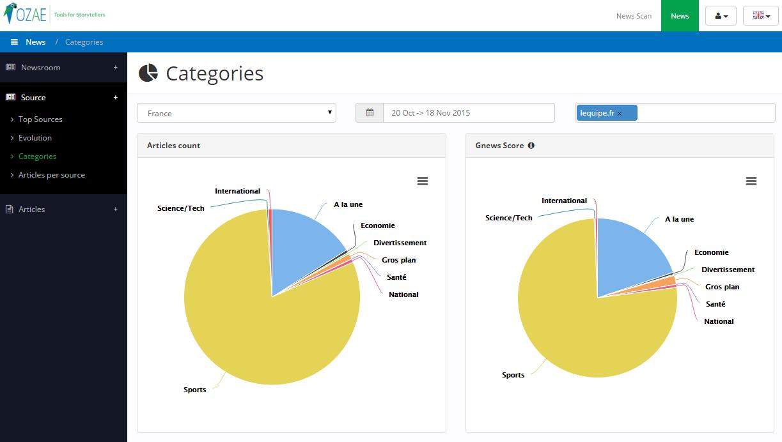The width and height of the screenshot is (782, 442).
Task: Click the calendar icon beside date range
Action: click(370, 113)
